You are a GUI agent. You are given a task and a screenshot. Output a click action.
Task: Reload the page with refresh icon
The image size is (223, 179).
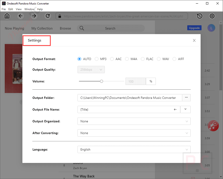pos(48,16)
